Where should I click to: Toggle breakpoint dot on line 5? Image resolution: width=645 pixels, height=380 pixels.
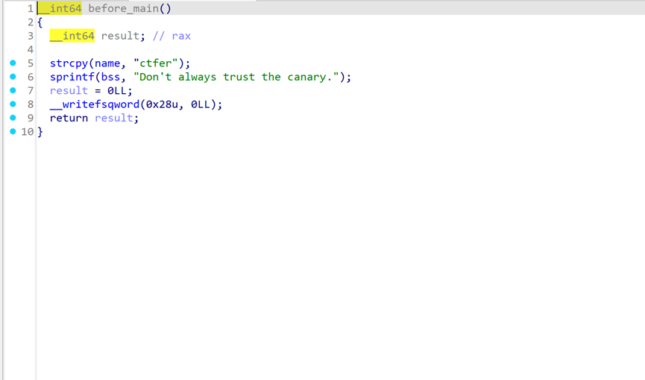pyautogui.click(x=13, y=63)
